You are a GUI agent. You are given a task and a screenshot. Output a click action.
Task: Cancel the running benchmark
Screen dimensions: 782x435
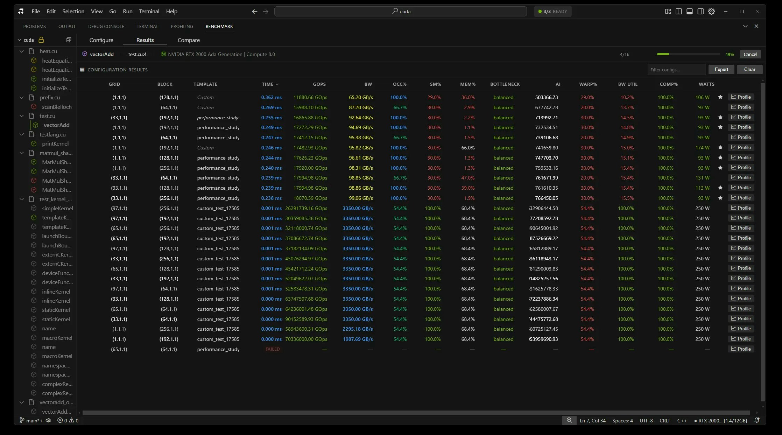(x=750, y=54)
